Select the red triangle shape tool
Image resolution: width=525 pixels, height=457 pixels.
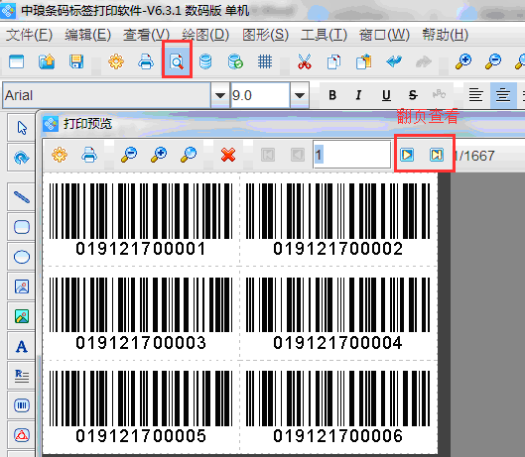[22, 435]
